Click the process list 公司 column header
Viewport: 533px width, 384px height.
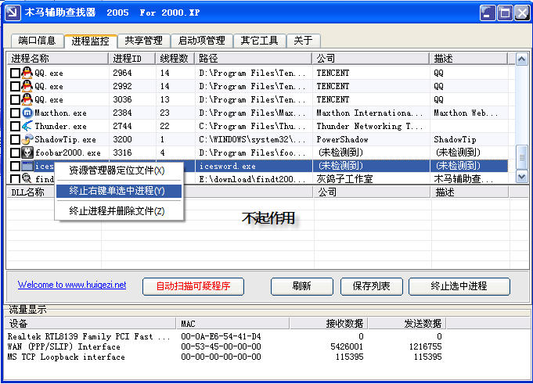point(371,59)
